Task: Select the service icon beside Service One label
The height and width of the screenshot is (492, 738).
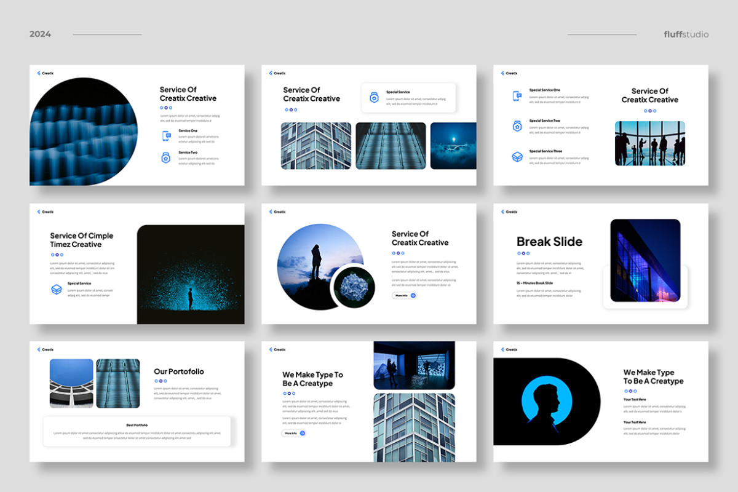Action: tap(166, 137)
